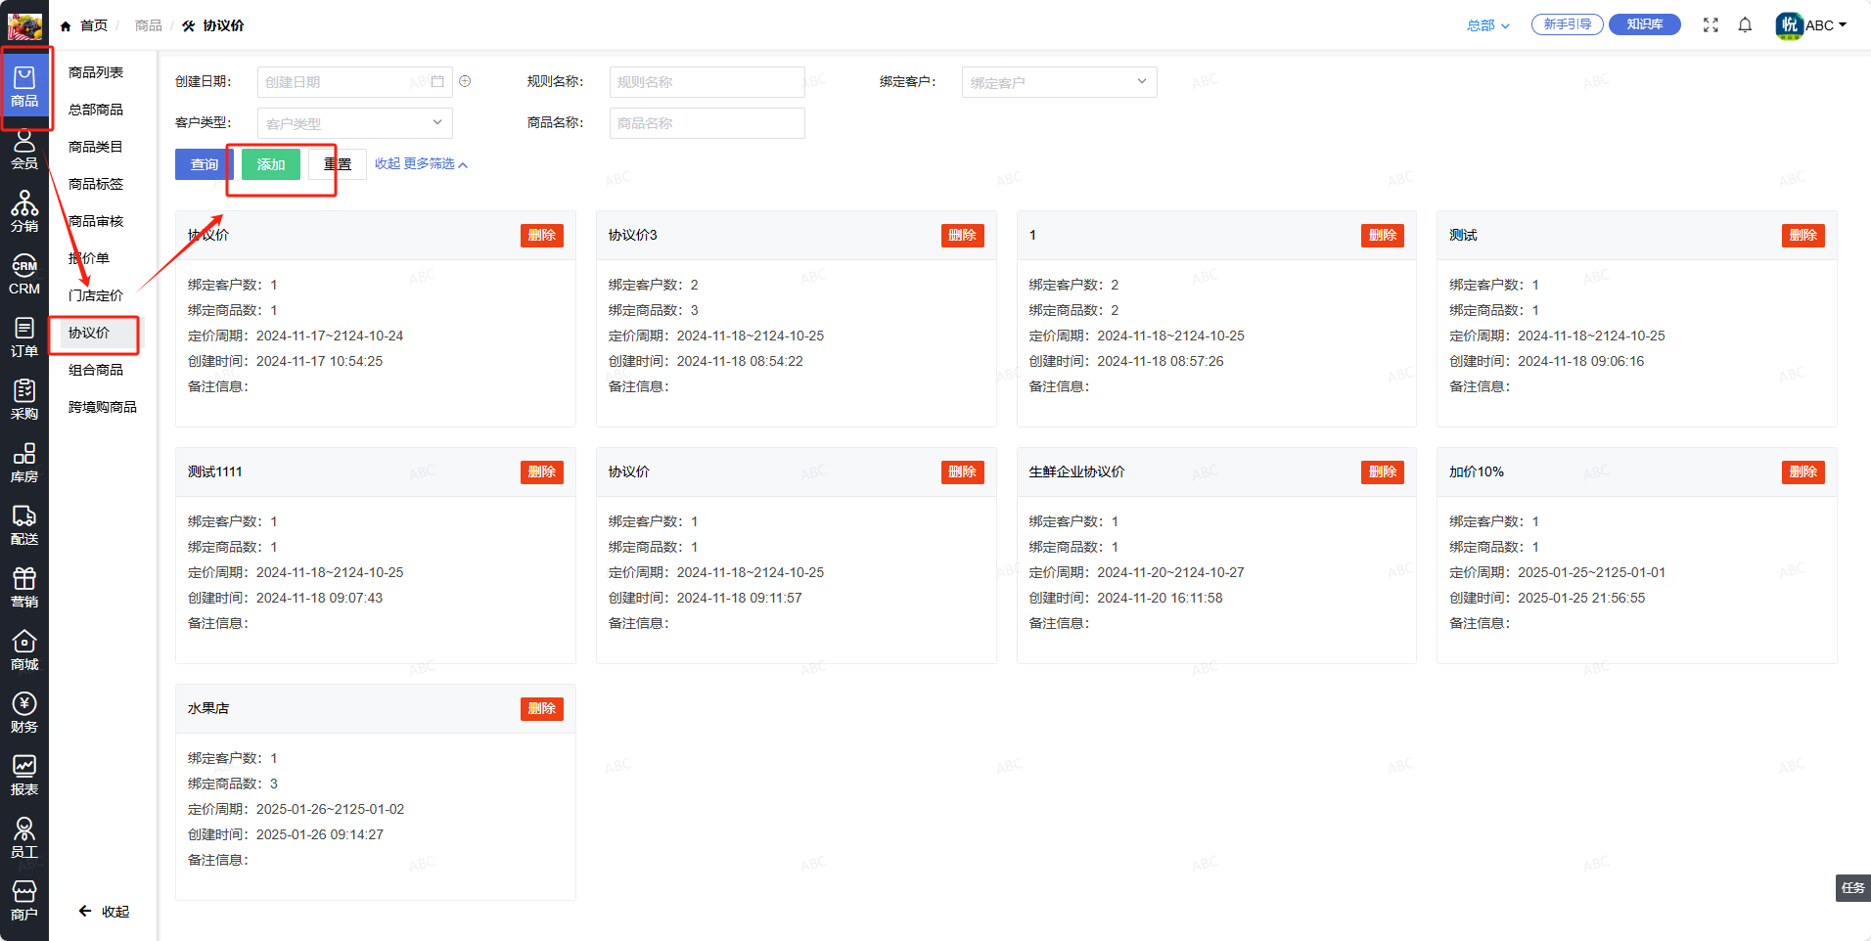
Task: Open the 财务 finance sidebar icon
Action: [x=24, y=713]
